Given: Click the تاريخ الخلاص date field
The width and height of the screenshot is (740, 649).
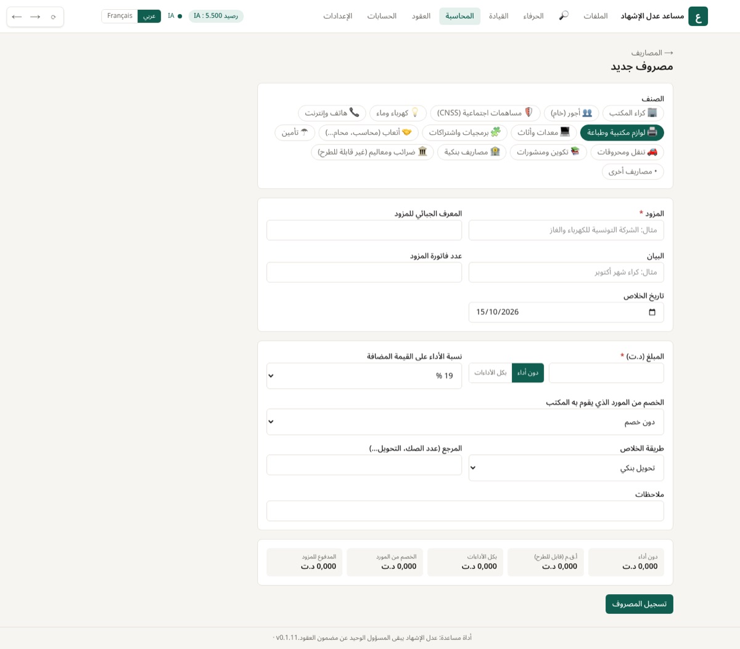Looking at the screenshot, I should [x=566, y=312].
